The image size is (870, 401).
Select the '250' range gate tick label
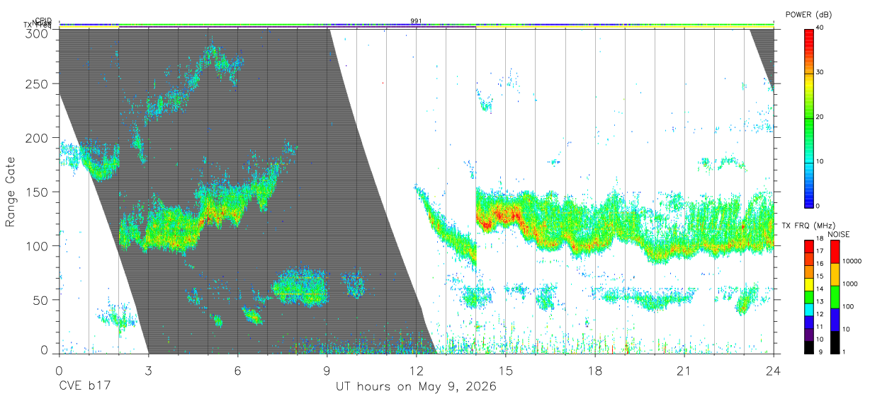37,84
